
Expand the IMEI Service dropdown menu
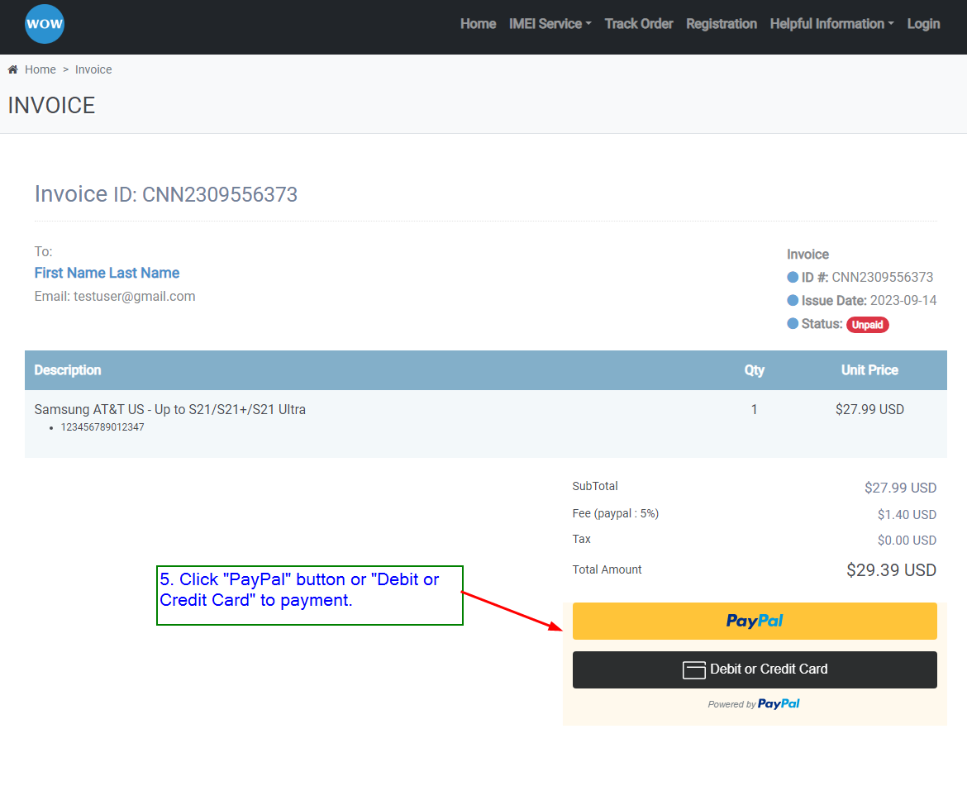(x=550, y=24)
